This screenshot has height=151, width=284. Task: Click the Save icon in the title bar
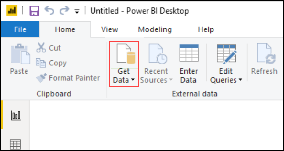tap(34, 11)
